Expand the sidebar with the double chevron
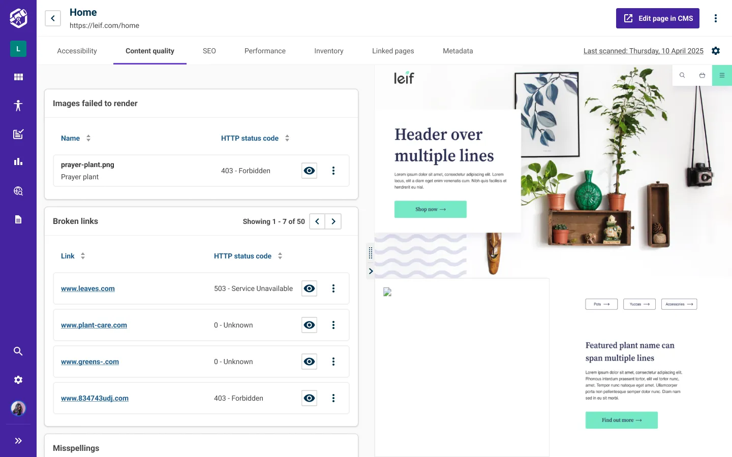The width and height of the screenshot is (732, 457). 18,441
